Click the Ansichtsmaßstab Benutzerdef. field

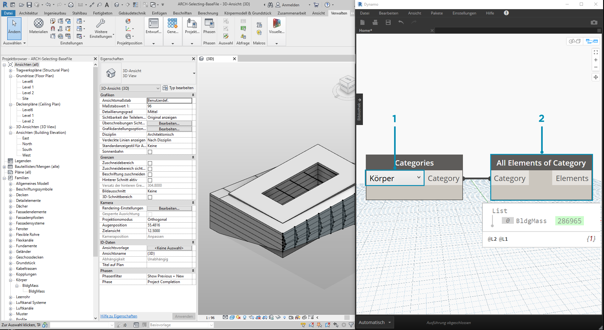(169, 100)
